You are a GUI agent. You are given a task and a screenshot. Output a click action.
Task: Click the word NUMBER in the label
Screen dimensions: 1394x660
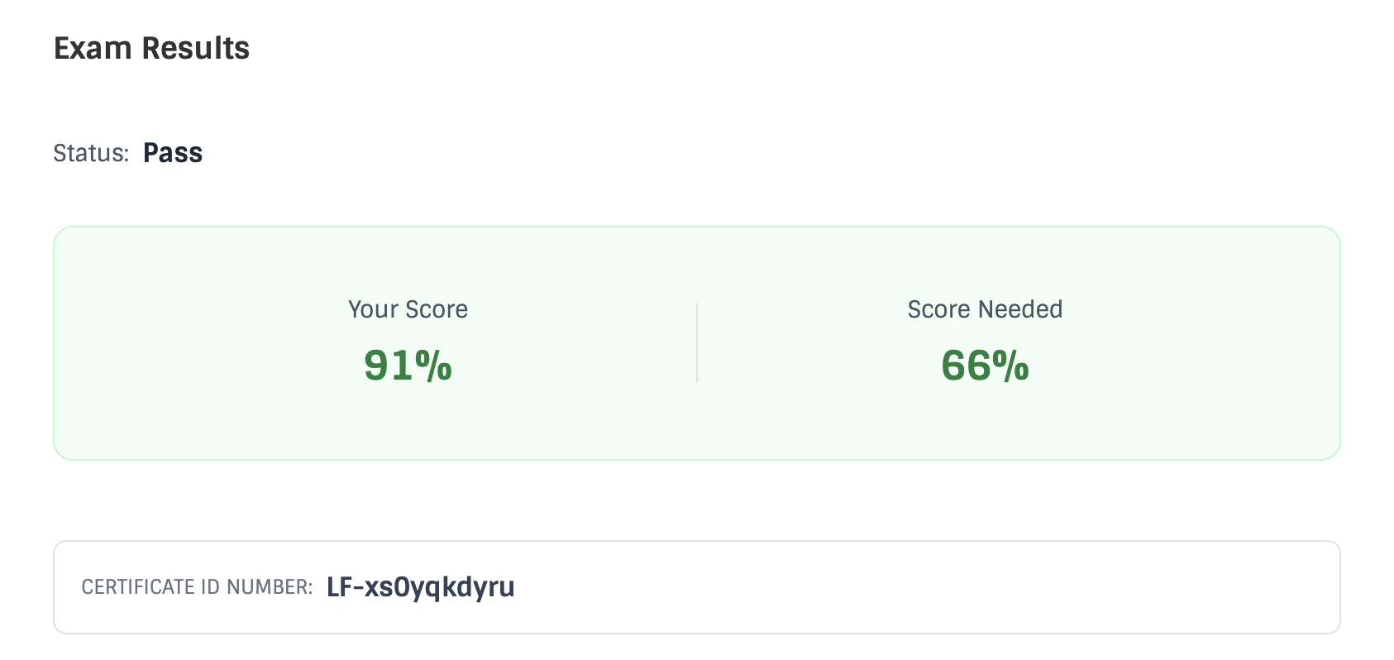click(269, 587)
